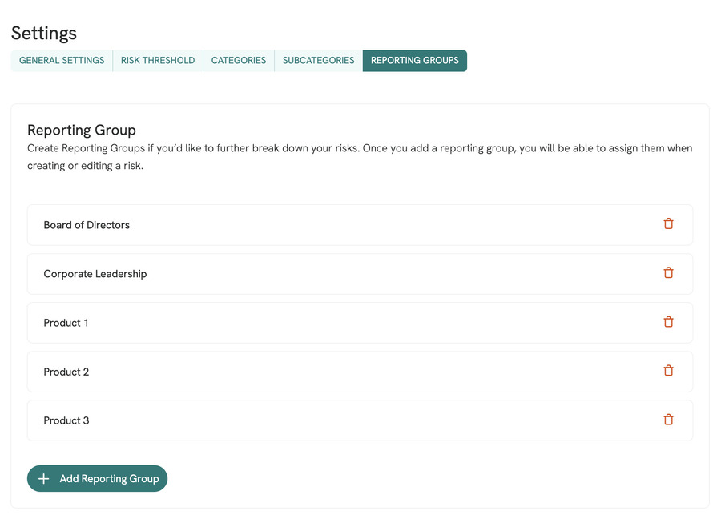Image resolution: width=721 pixels, height=519 pixels.
Task: Click the trash icon for Corporate Leadership
Action: tap(668, 273)
